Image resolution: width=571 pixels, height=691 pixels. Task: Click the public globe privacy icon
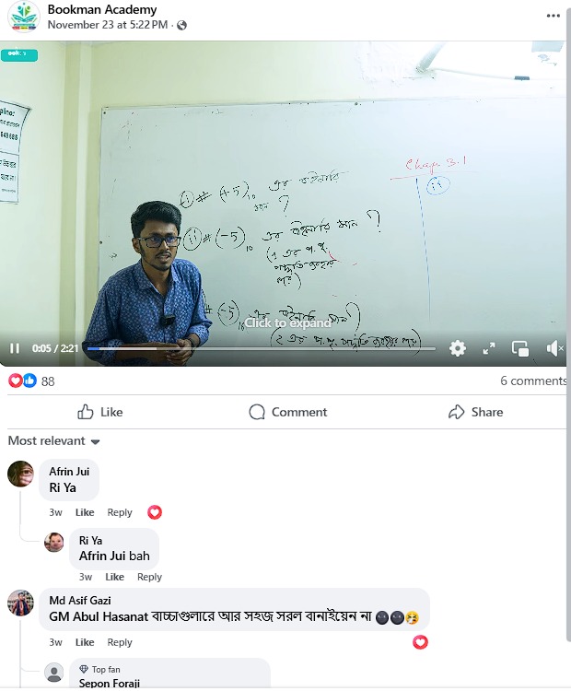[x=181, y=26]
